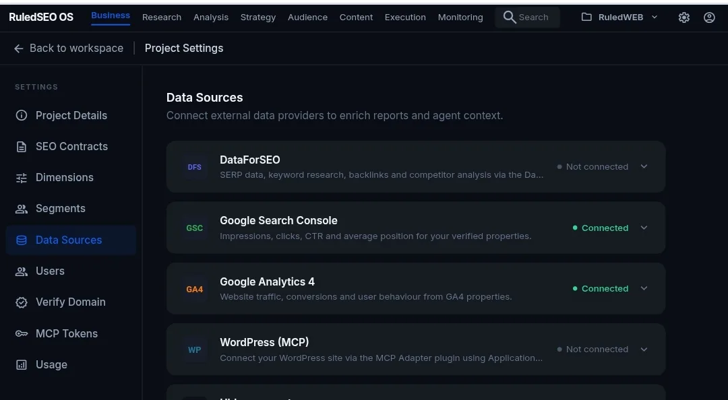This screenshot has height=400, width=728.
Task: Expand the DataForSEO card chevron
Action: (x=644, y=166)
